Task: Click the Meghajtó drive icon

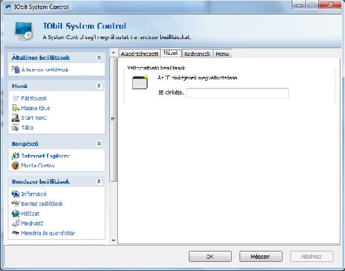Action: pyautogui.click(x=16, y=223)
